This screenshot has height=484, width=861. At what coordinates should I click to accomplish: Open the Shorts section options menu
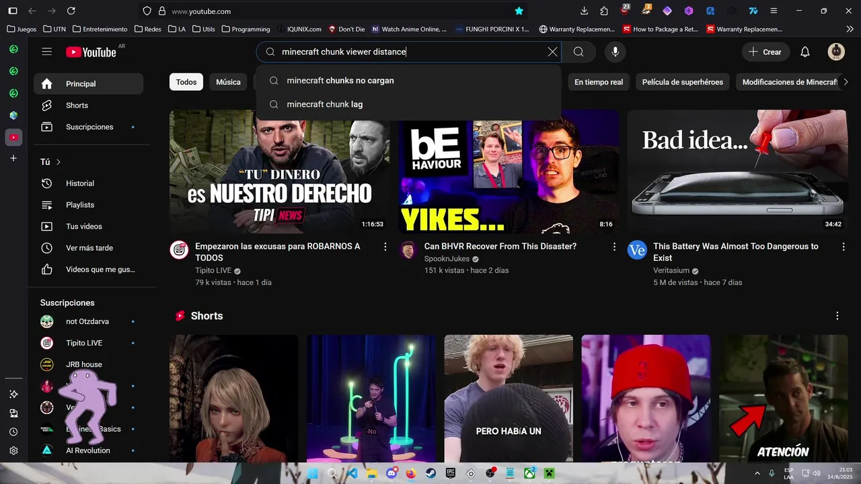click(x=837, y=316)
